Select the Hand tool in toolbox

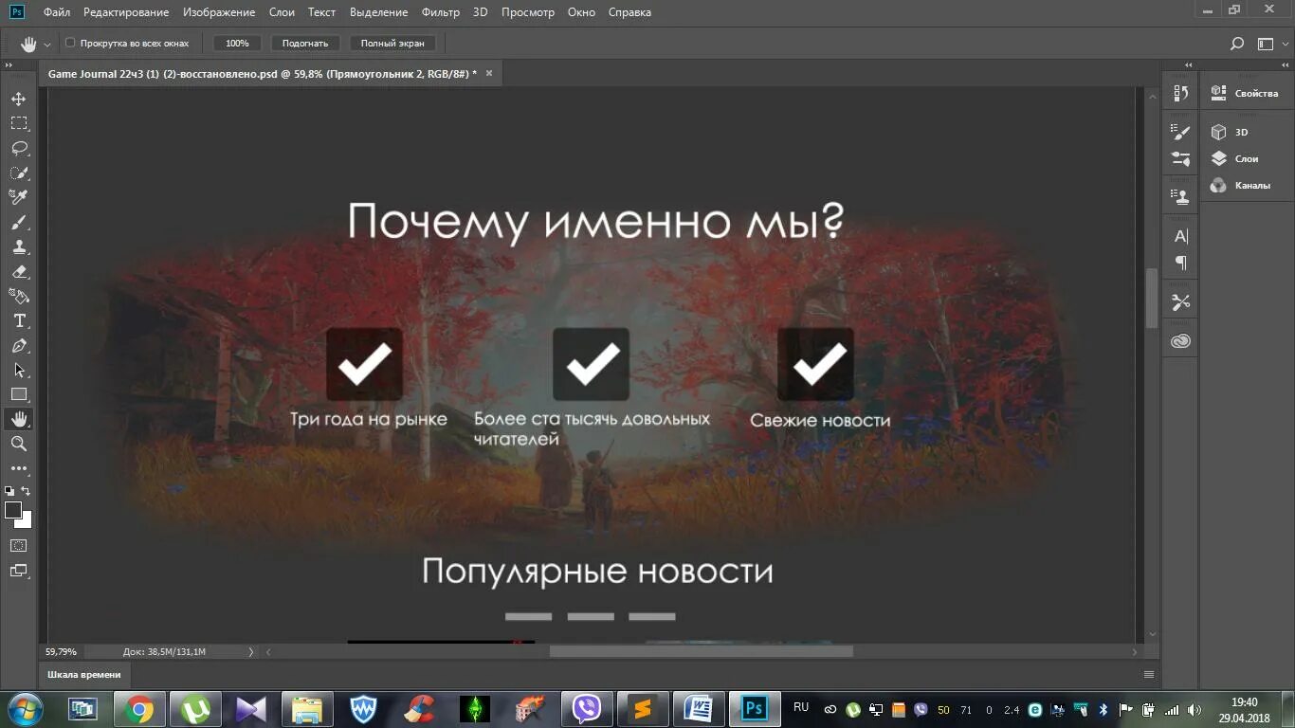(x=19, y=419)
